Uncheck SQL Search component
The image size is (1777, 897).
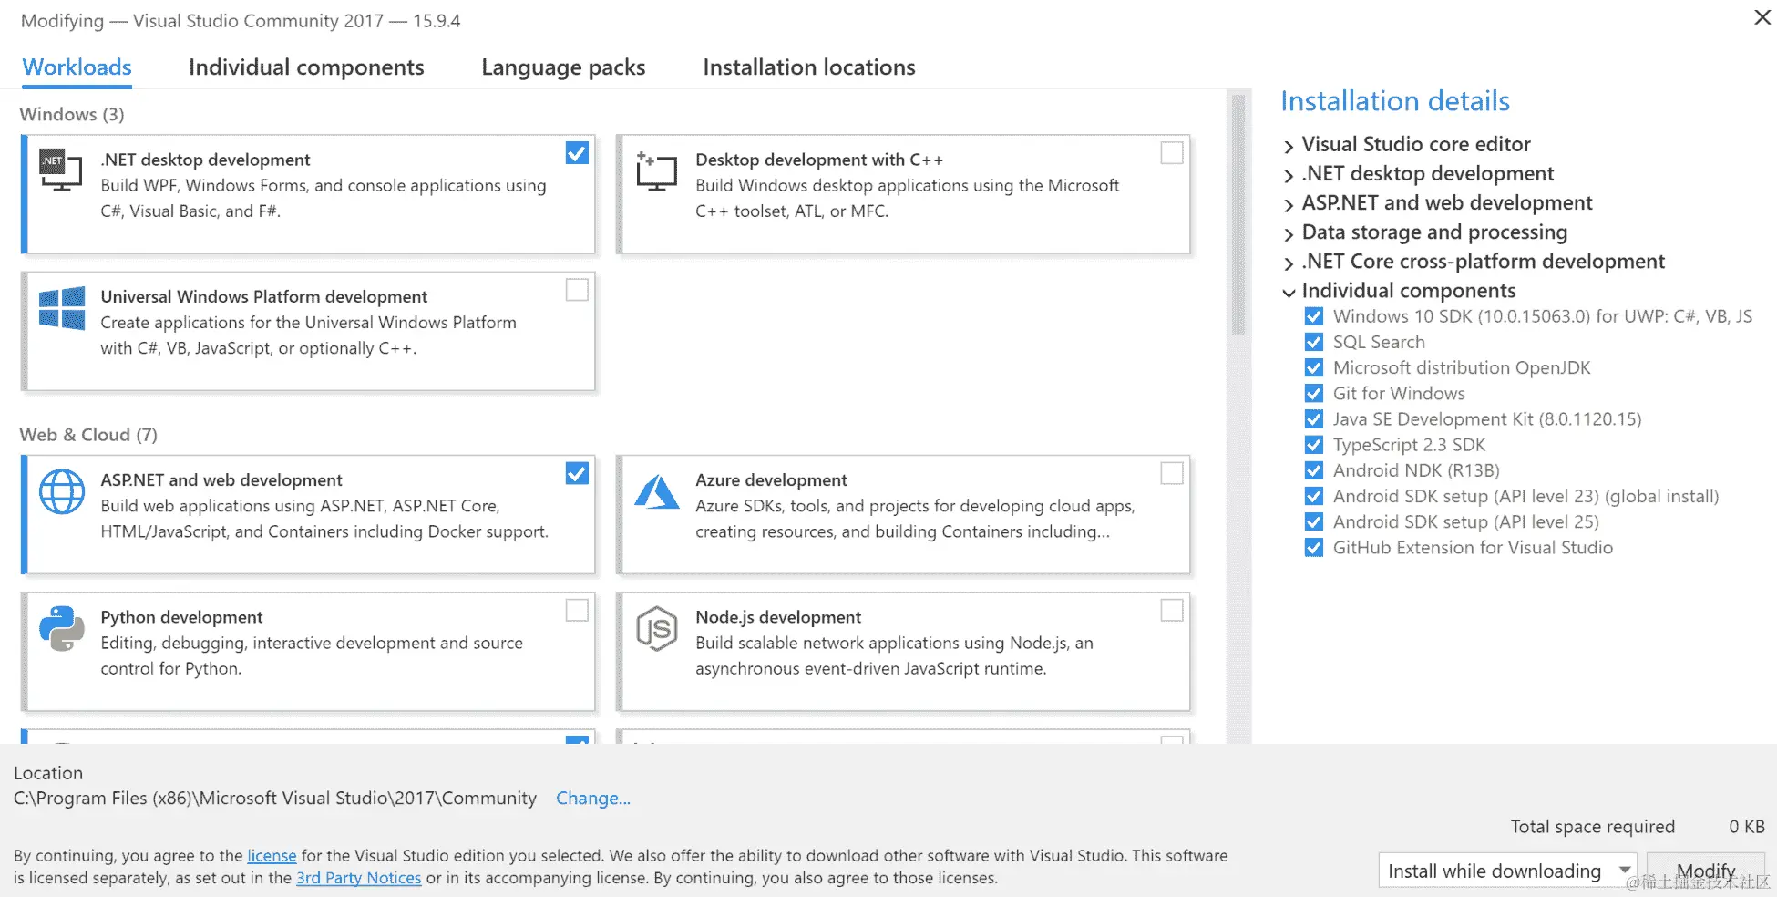click(x=1313, y=342)
